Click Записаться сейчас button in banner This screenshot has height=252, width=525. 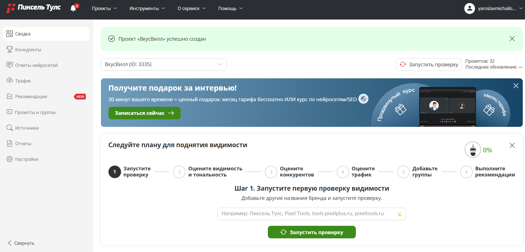pos(144,113)
